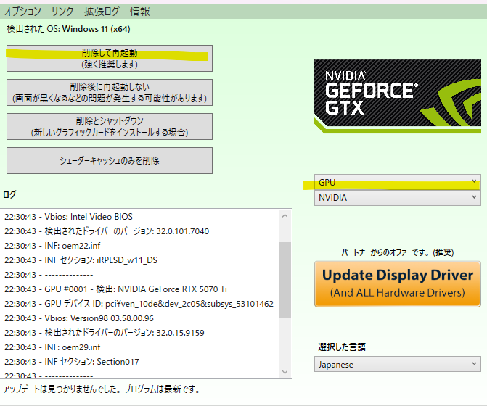Select the NVIDIA GeForce RTX 5070 Ti log line
This screenshot has height=406, width=487.
click(131, 289)
